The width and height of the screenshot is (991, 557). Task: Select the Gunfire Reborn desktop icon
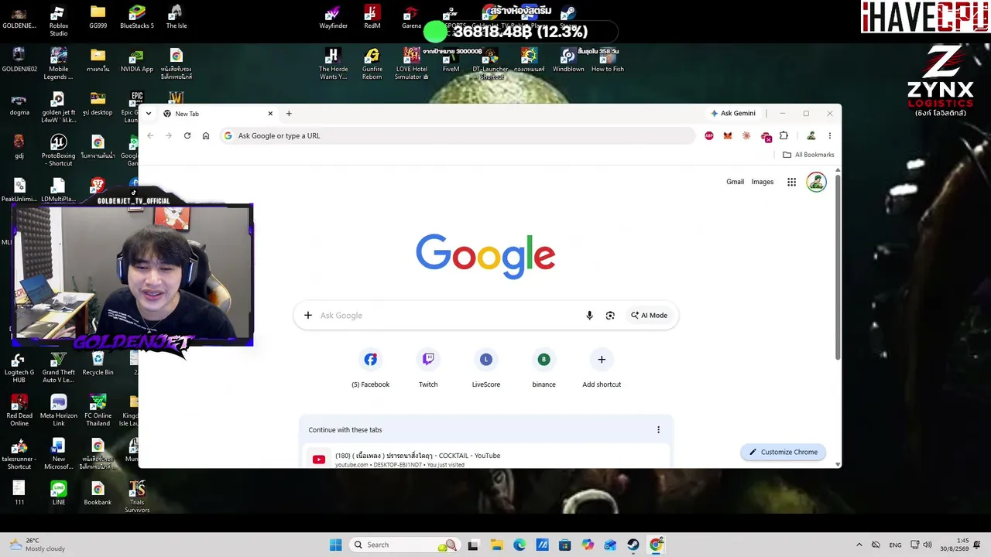point(372,65)
